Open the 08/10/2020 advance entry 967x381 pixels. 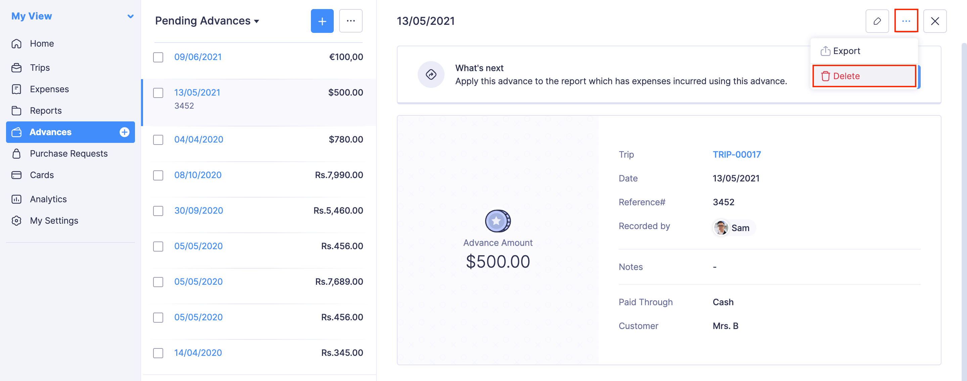coord(198,175)
